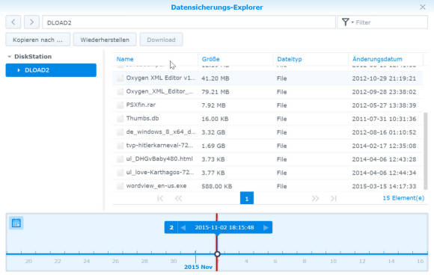Click the 15 Element(e) count label
Viewport: 434px width, 275px height.
(x=403, y=198)
